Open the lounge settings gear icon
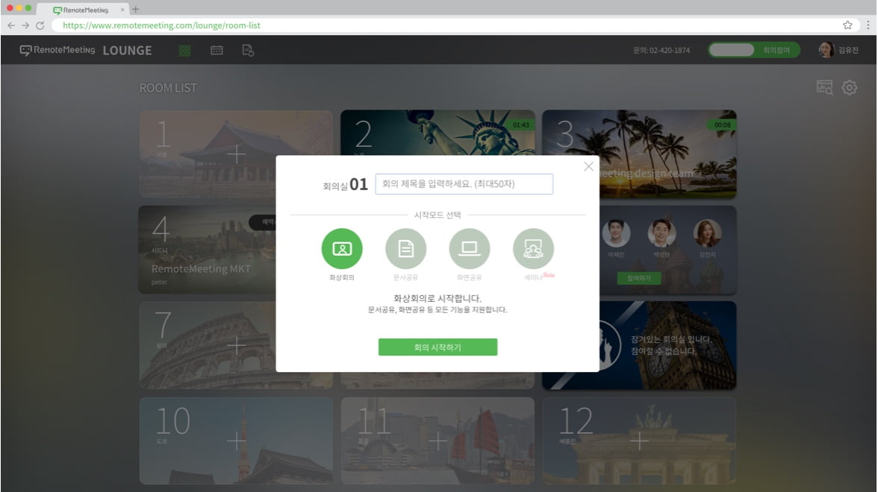 pos(850,88)
